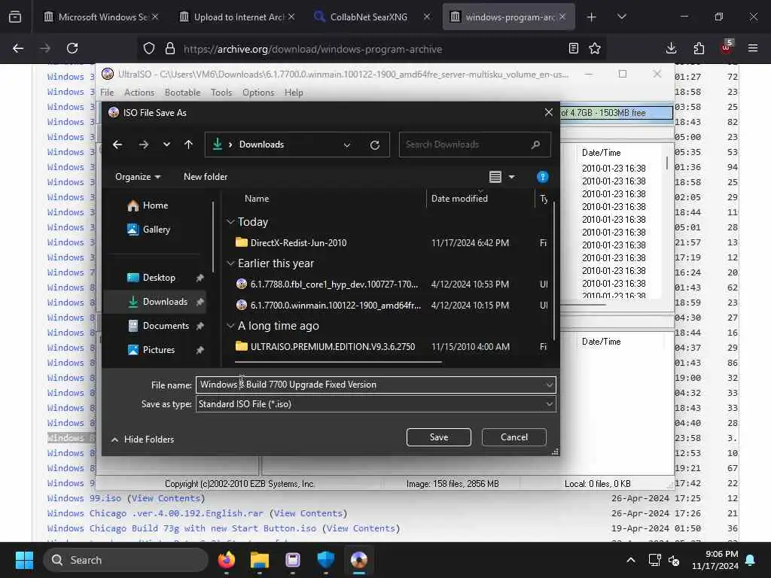This screenshot has height=578, width=771.
Task: Open Firefox downloads panel
Action: pyautogui.click(x=671, y=48)
